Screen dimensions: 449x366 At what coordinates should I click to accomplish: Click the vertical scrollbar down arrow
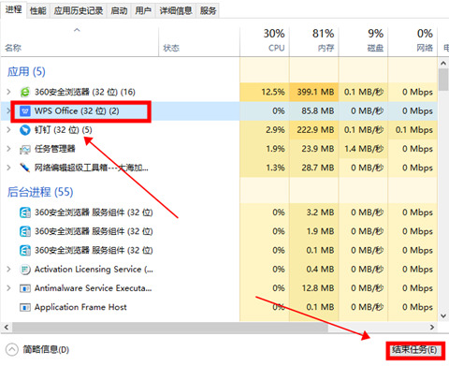pyautogui.click(x=443, y=316)
